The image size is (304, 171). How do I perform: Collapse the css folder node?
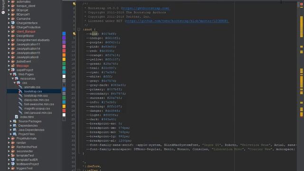(x=15, y=83)
